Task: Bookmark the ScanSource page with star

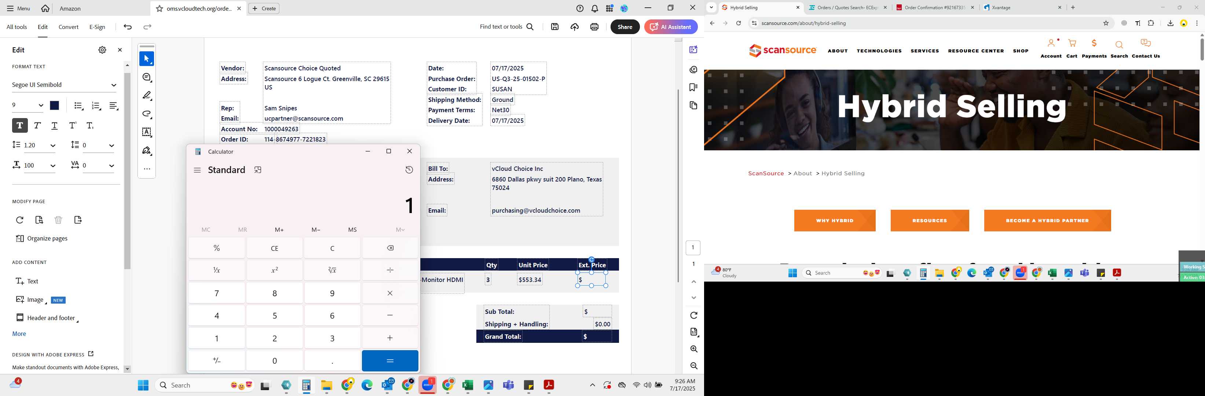Action: [x=1106, y=23]
